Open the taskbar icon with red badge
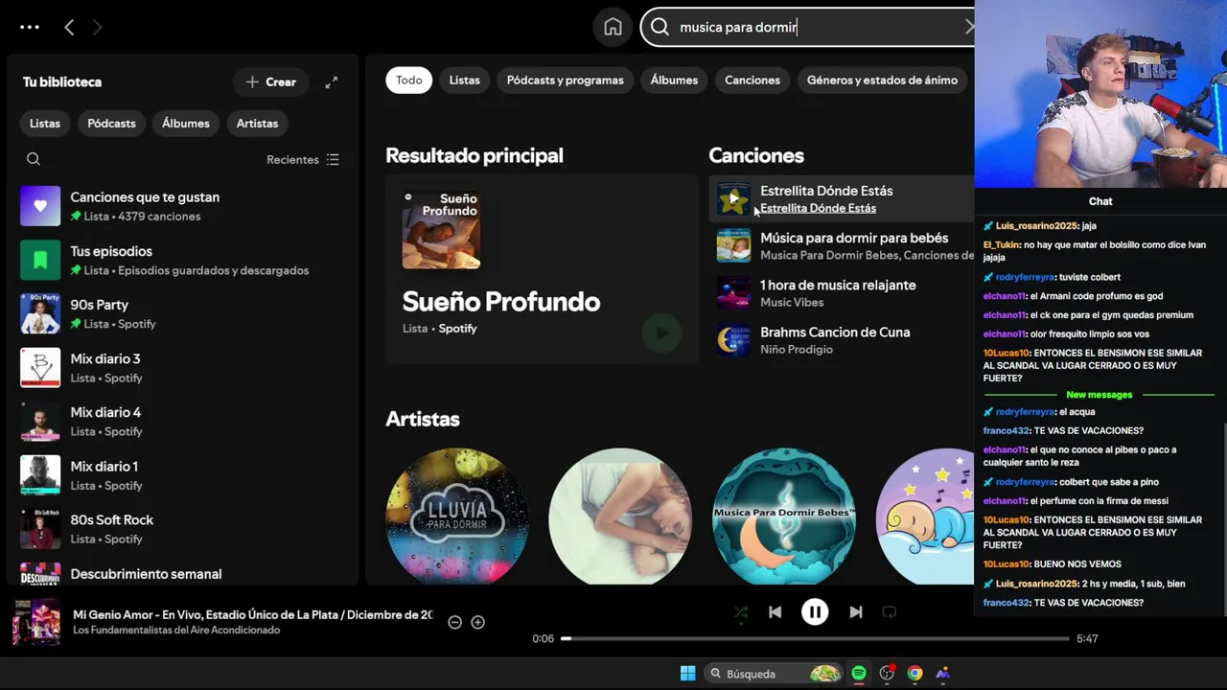The height and width of the screenshot is (690, 1227). point(887,674)
